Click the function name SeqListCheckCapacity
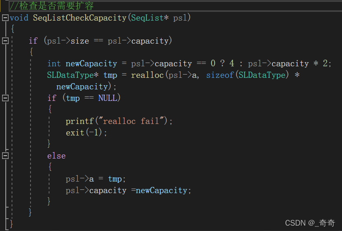 tap(80, 18)
